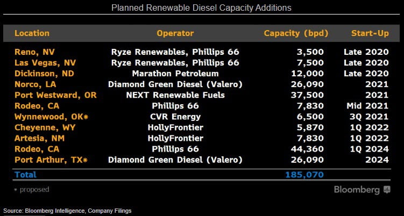Click 'Diamond Green Diesel (Valero)' in Port Arthur row

tap(175, 160)
